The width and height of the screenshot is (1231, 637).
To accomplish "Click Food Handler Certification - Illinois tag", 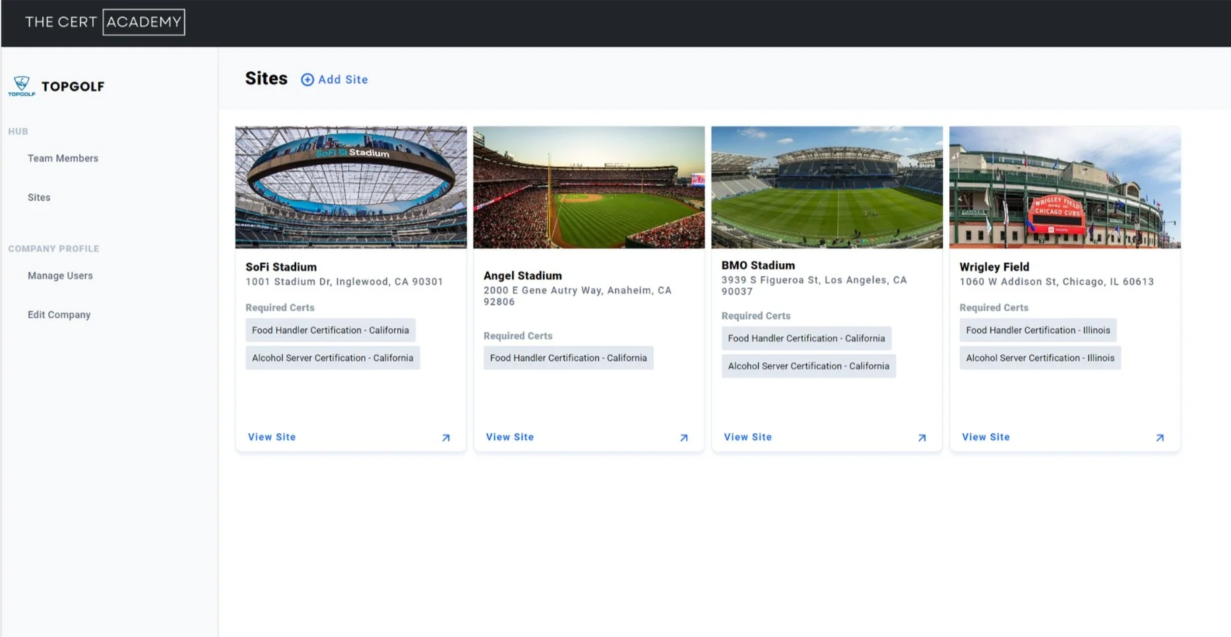I will (x=1038, y=330).
